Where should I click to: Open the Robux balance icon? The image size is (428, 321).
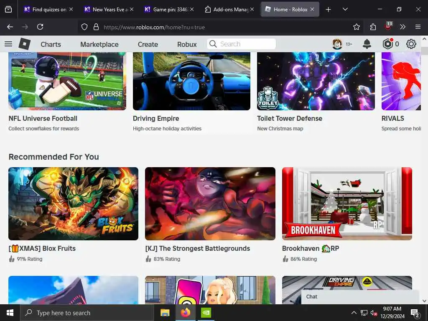tap(387, 44)
